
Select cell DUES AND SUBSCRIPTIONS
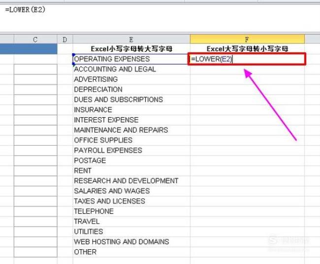131,99
